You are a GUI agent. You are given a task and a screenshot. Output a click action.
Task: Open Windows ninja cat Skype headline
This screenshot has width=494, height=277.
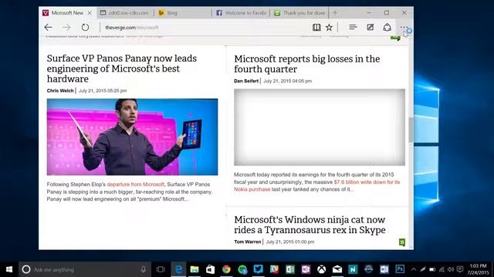tap(310, 225)
